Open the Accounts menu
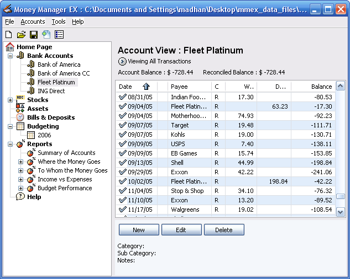350x279 pixels. 33,22
